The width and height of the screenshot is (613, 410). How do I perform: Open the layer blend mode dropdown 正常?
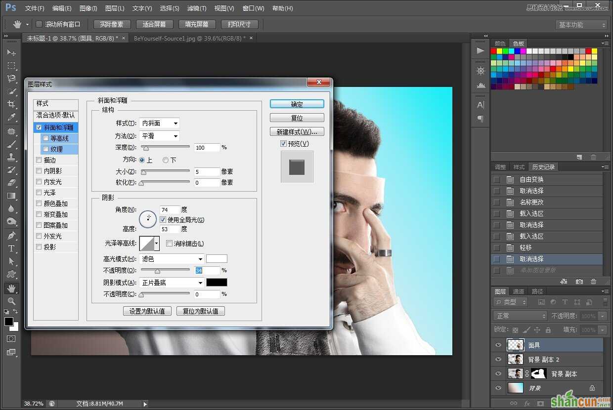[520, 316]
